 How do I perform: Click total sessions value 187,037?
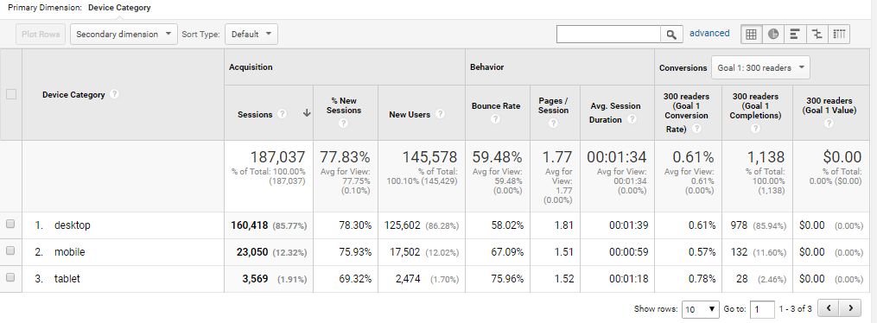(x=277, y=156)
